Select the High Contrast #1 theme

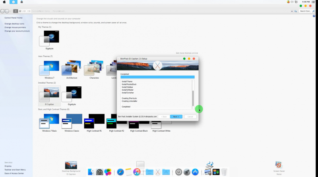[94, 123]
